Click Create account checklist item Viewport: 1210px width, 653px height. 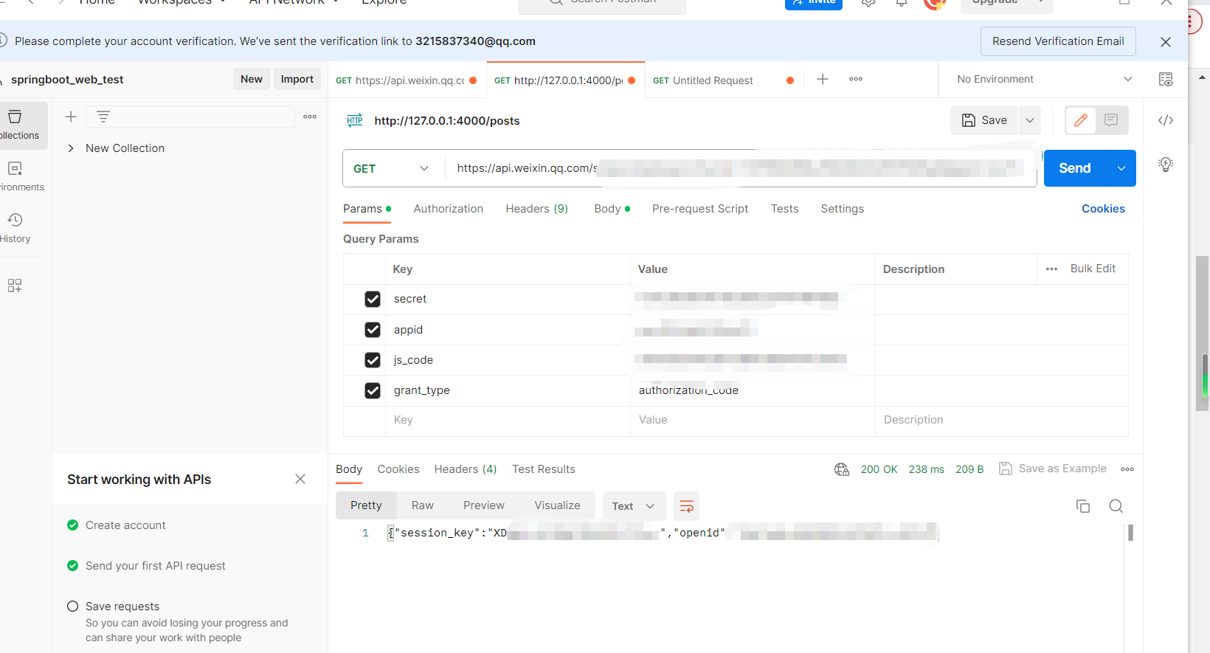[x=125, y=525]
